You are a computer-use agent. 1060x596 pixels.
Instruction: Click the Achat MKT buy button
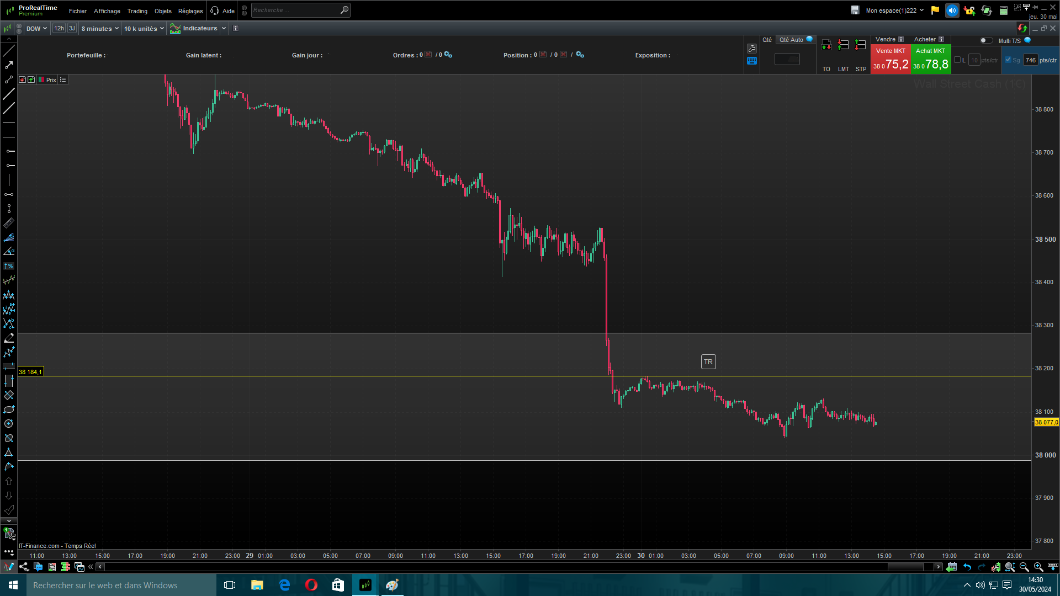930,60
